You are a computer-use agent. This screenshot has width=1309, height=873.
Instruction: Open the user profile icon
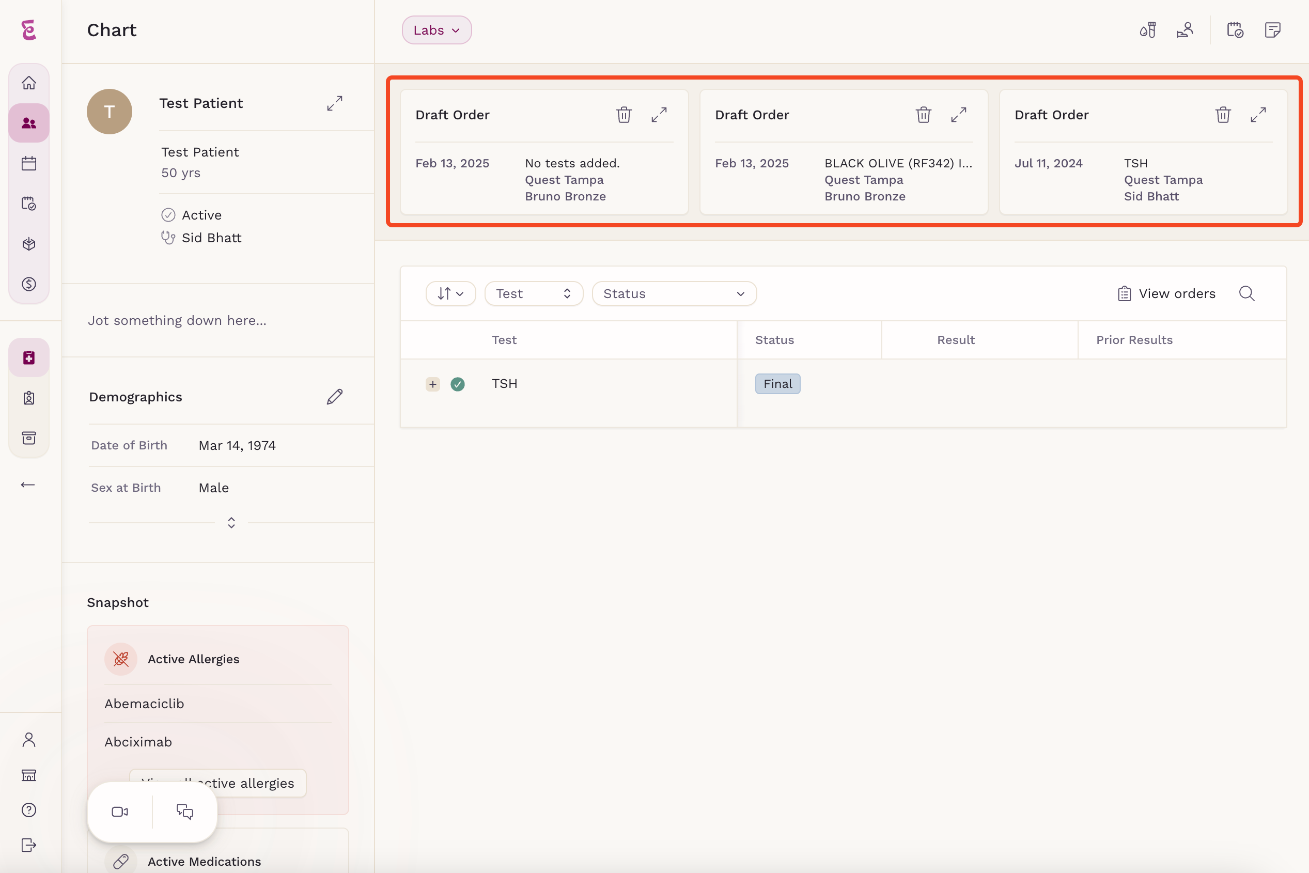[x=29, y=739]
